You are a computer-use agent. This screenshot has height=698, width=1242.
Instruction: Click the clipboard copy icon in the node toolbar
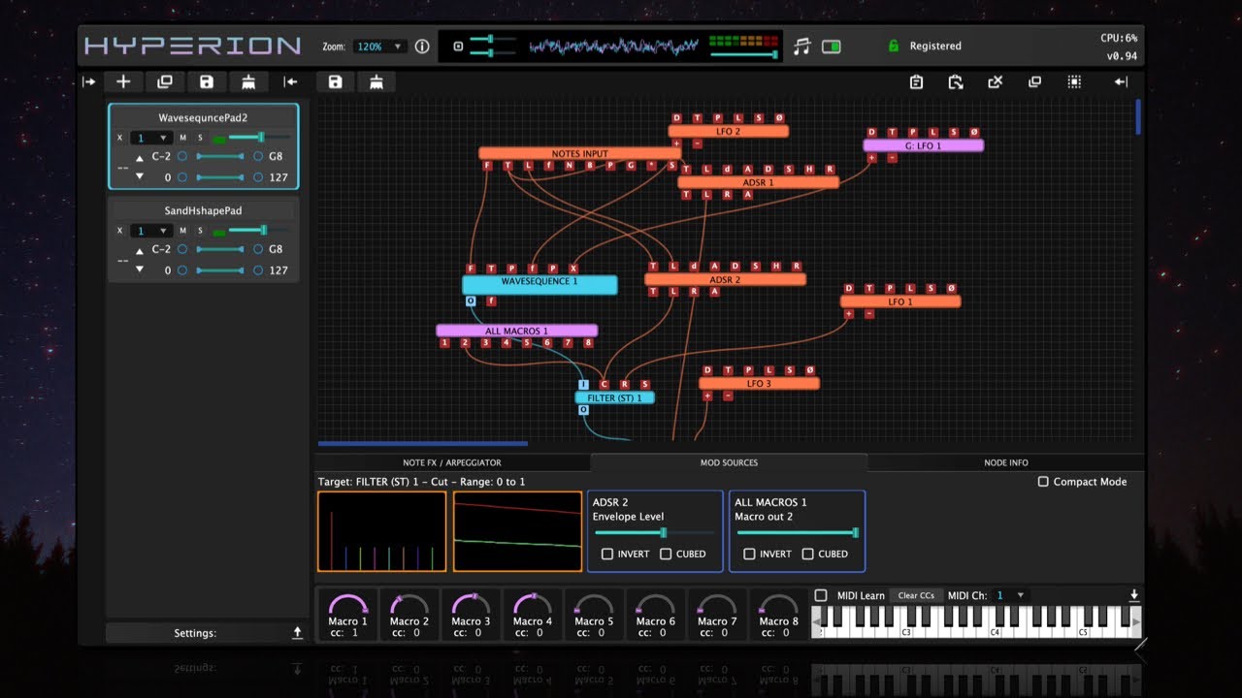point(916,82)
